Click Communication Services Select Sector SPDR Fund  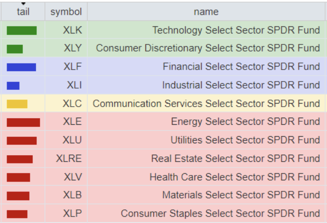[x=206, y=104]
